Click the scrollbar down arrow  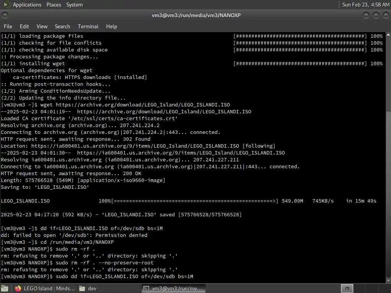point(388,280)
